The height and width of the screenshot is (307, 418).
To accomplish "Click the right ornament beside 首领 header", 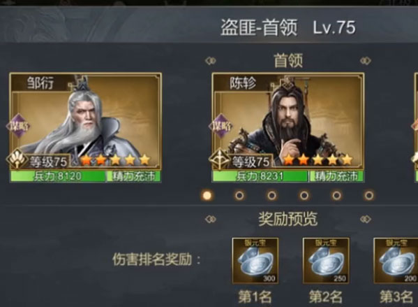I will click(x=366, y=61).
